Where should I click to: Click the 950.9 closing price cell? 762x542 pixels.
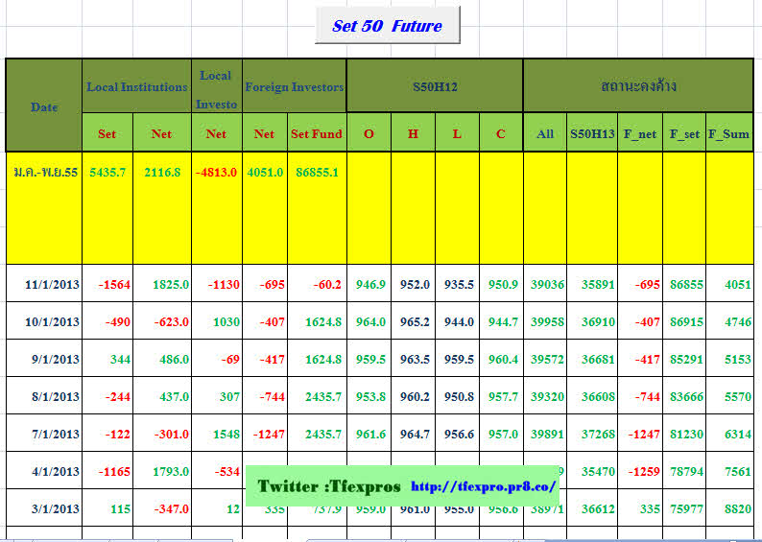pos(501,285)
